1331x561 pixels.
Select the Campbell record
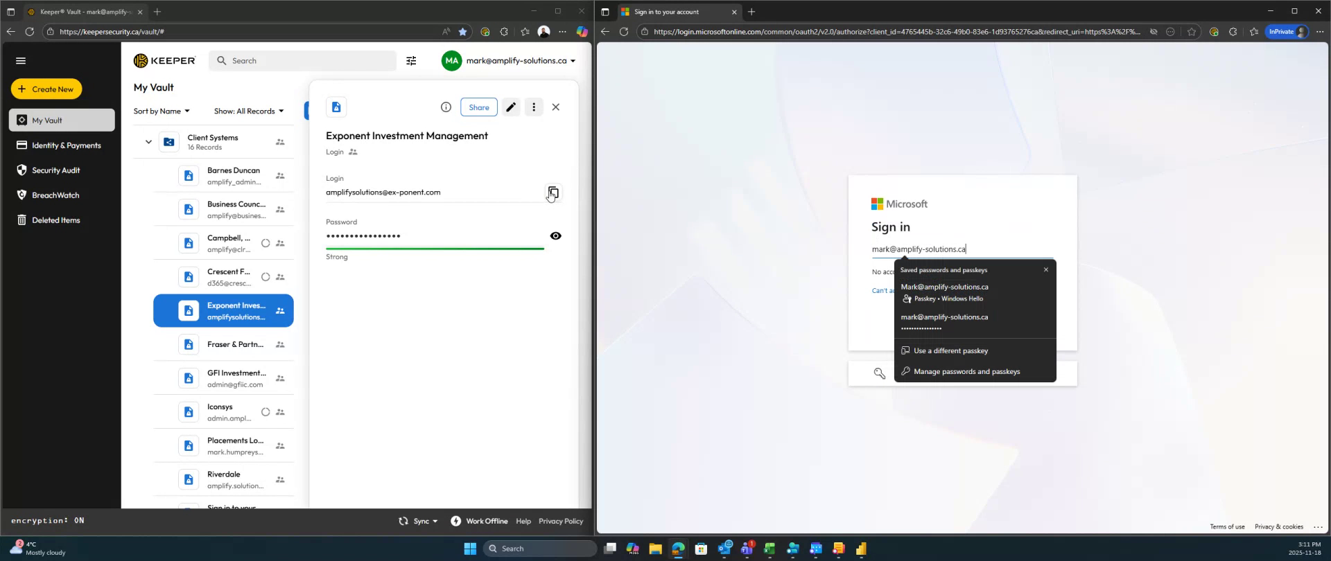[223, 243]
